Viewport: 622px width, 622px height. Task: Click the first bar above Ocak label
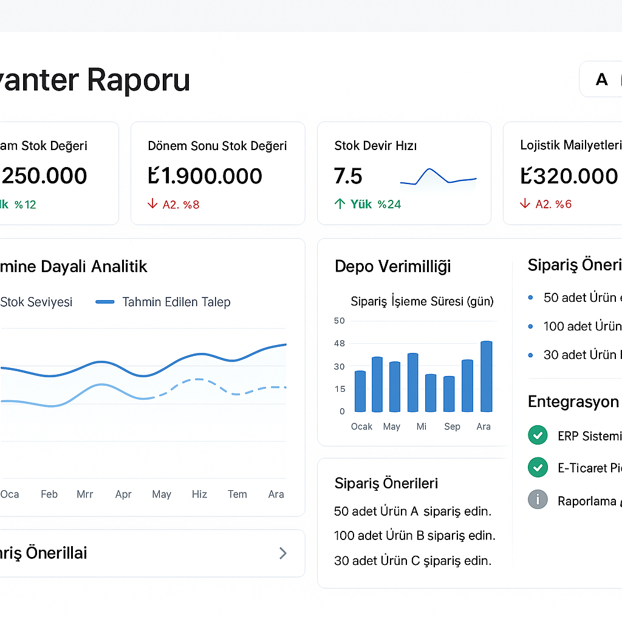tap(360, 391)
